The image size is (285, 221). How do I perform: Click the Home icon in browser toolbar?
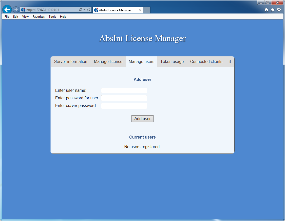click(x=267, y=10)
